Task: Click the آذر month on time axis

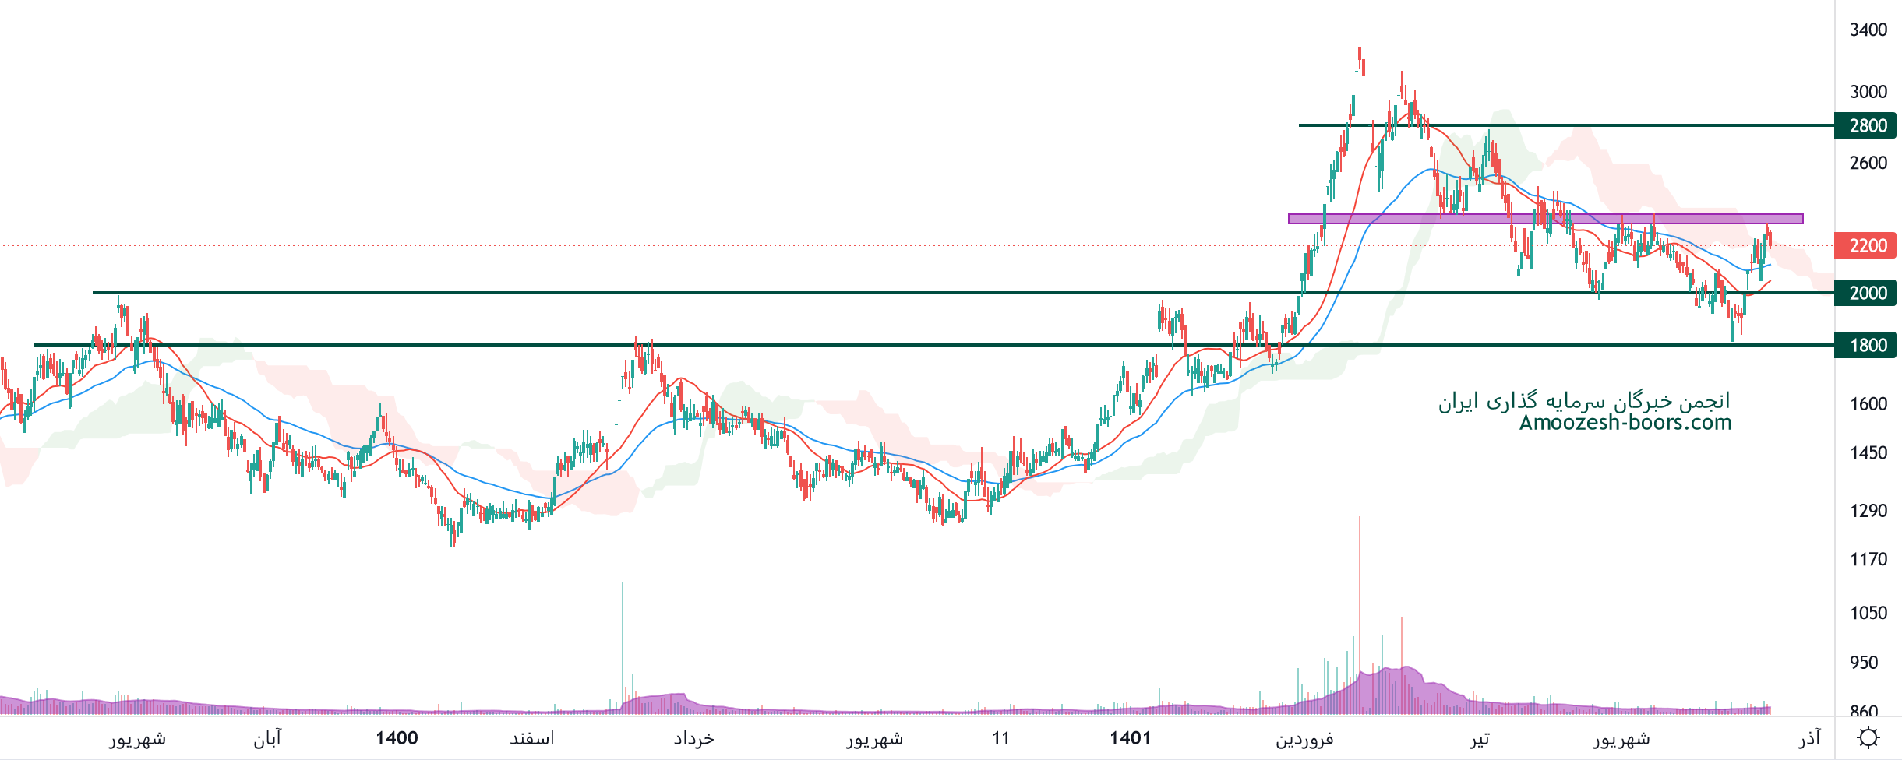Action: tap(1809, 738)
